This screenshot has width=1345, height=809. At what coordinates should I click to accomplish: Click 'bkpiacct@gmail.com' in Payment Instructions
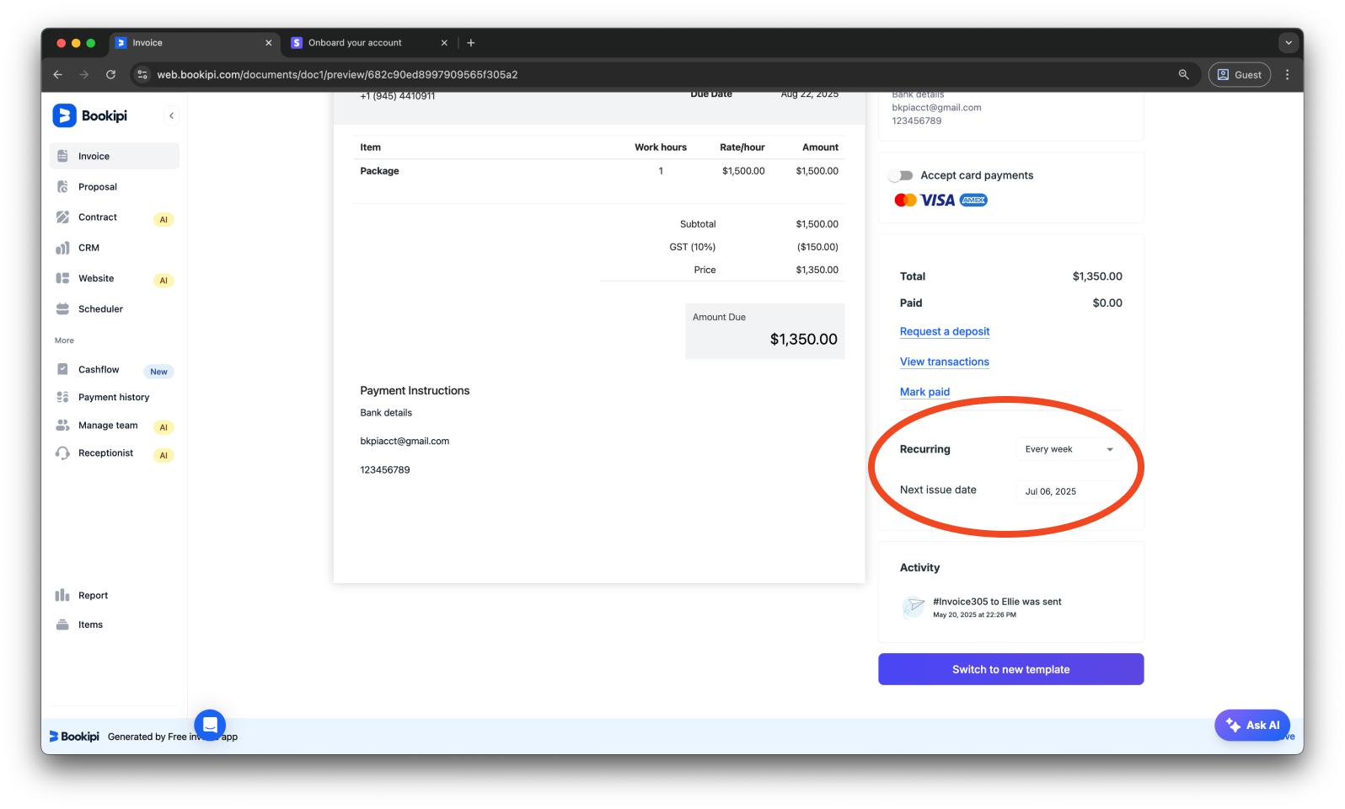(x=405, y=441)
